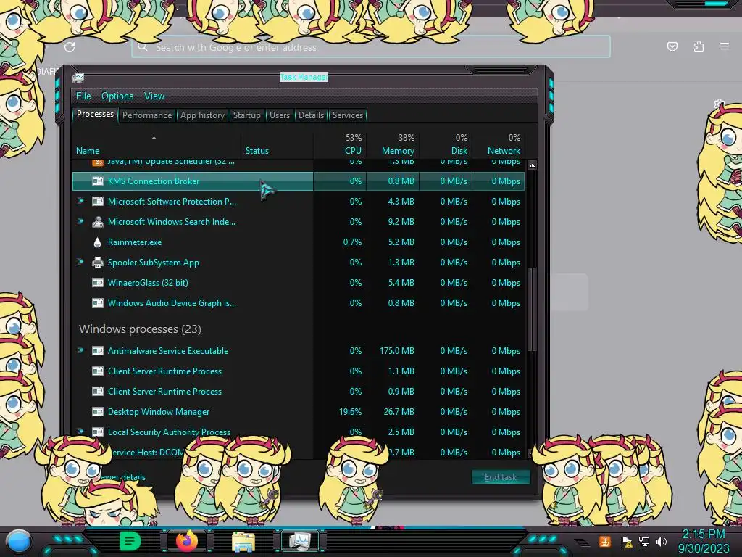Image resolution: width=742 pixels, height=557 pixels.
Task: Click the Antimalware 175.0 MB memory cell
Action: pos(397,351)
